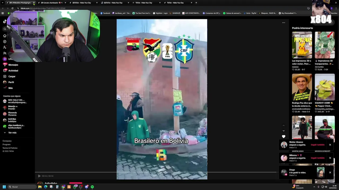Show hidden system tray icons

pyautogui.click(x=314, y=187)
